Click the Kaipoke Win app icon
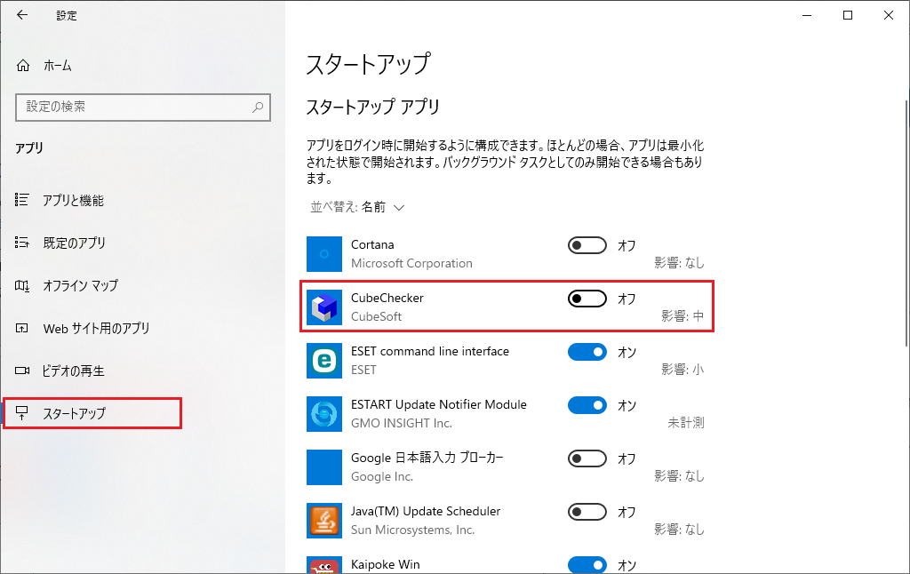Image resolution: width=910 pixels, height=574 pixels. (x=324, y=565)
